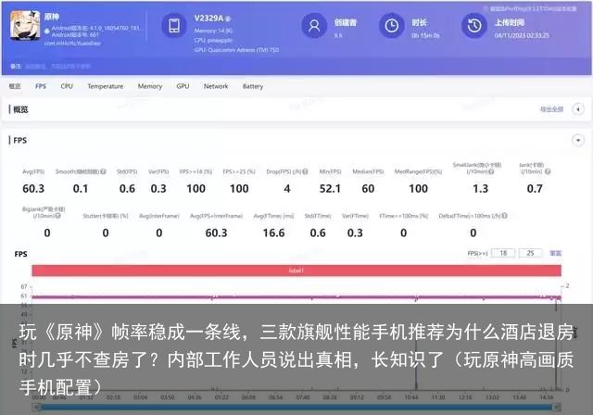Image resolution: width=593 pixels, height=415 pixels.
Task: Click the Median(FPS) value 60
Action: 368,188
